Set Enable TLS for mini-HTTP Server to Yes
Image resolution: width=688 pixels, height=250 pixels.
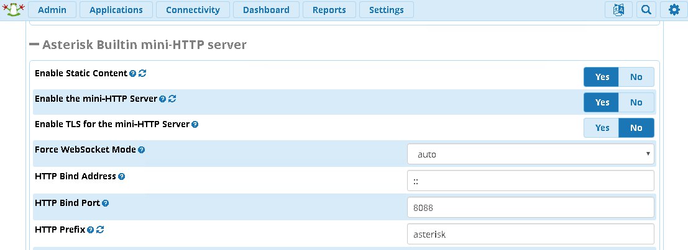pyautogui.click(x=602, y=128)
